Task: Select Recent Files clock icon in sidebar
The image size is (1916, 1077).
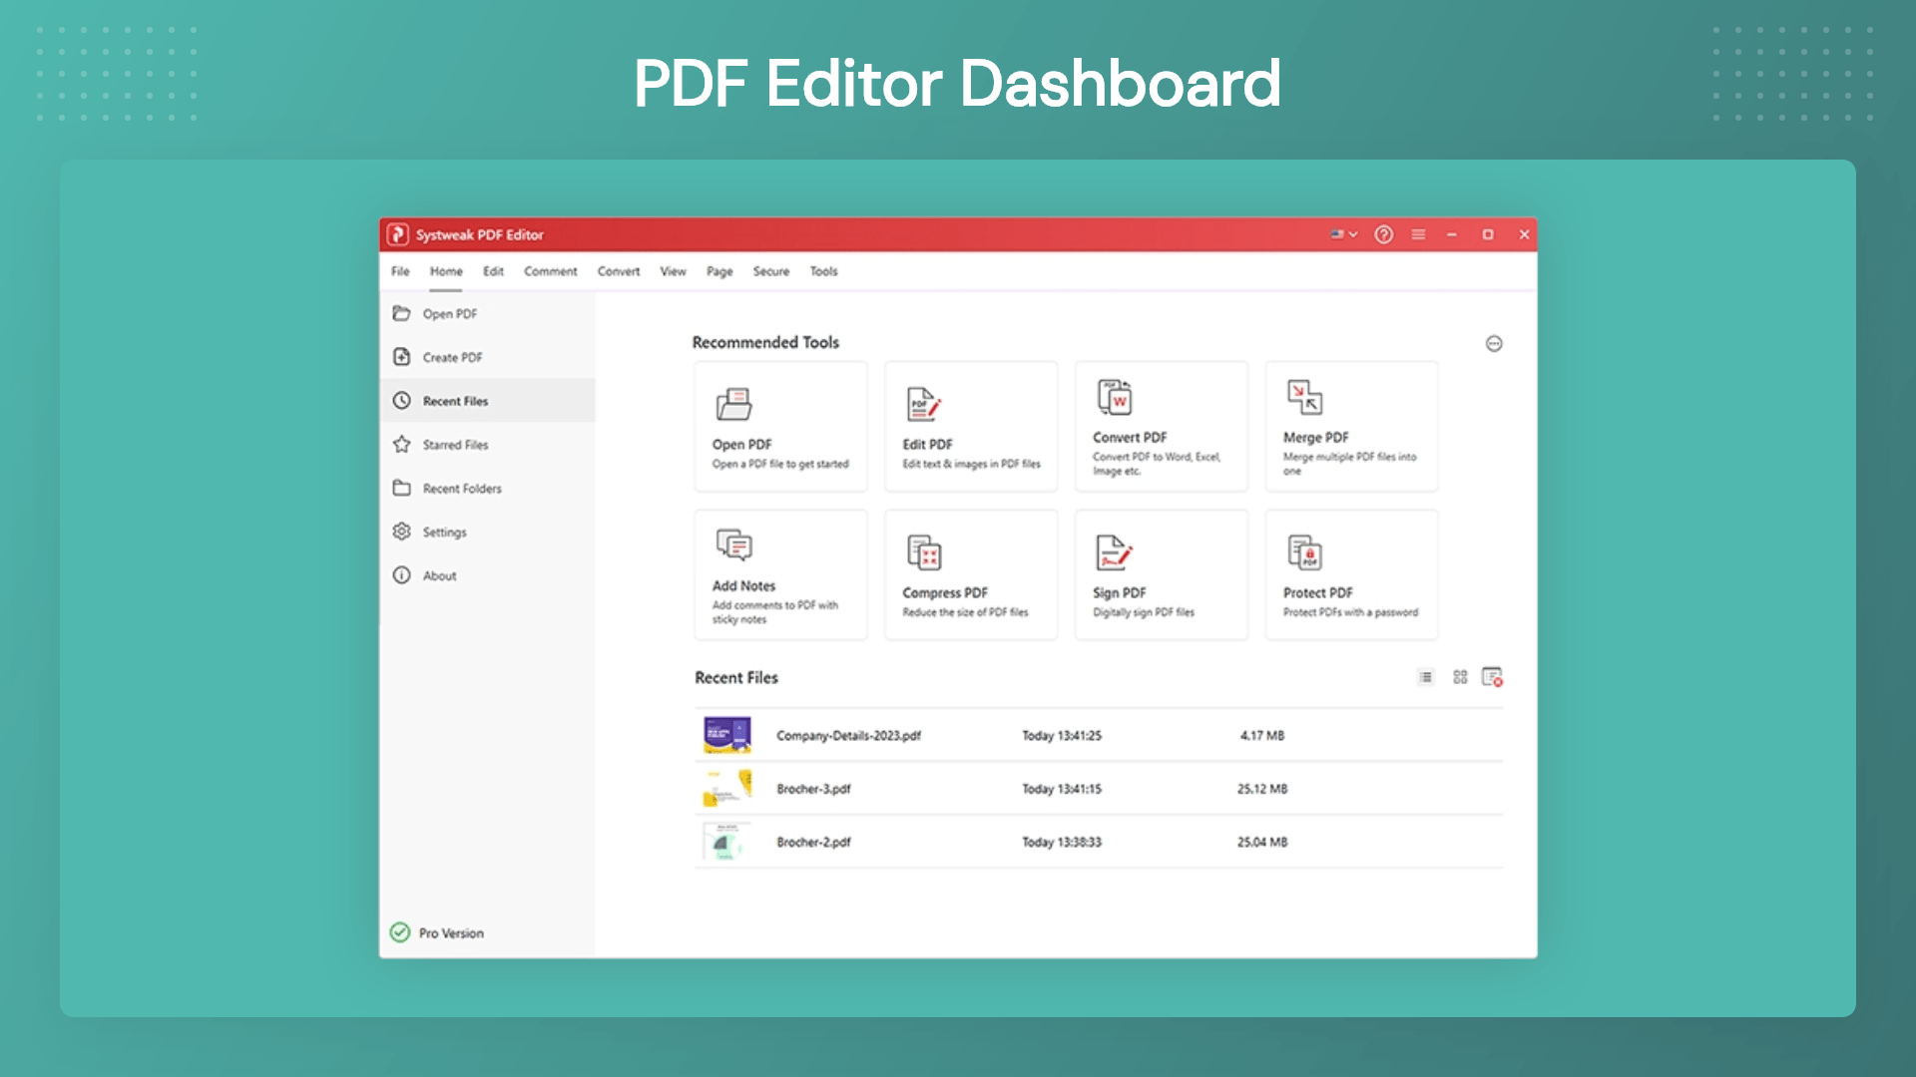Action: click(401, 400)
